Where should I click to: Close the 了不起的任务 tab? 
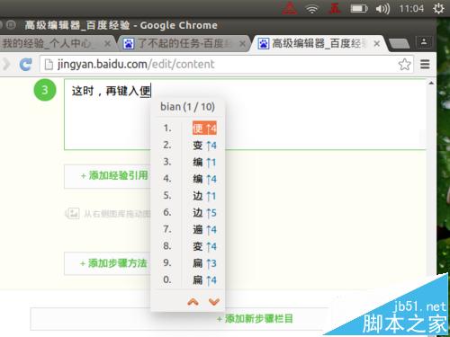[243, 44]
